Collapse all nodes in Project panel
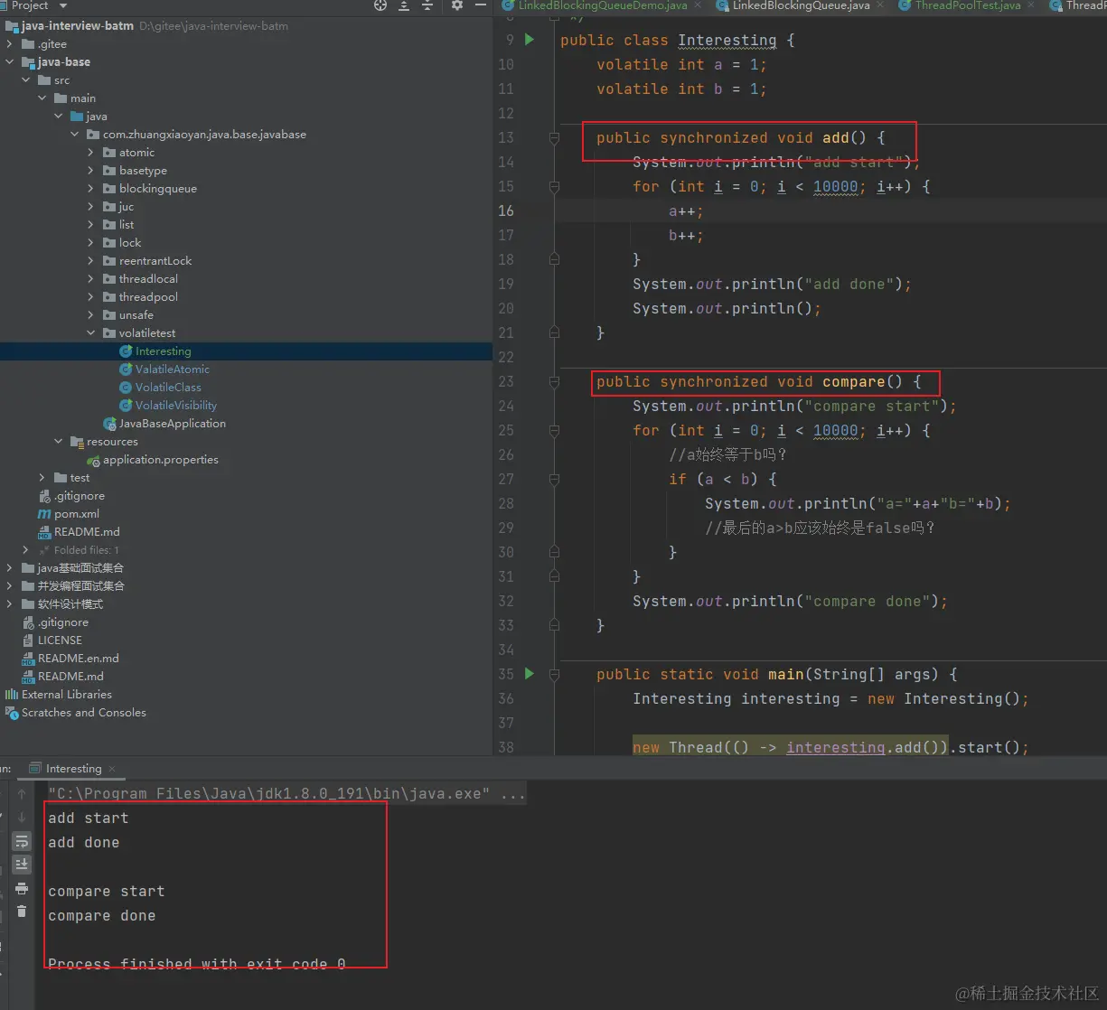 click(x=427, y=5)
